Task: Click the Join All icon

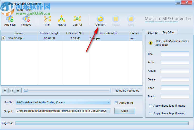Action: [x=77, y=19]
